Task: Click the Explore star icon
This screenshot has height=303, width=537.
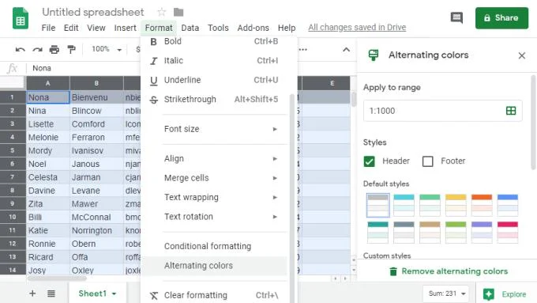Action: [x=488, y=294]
